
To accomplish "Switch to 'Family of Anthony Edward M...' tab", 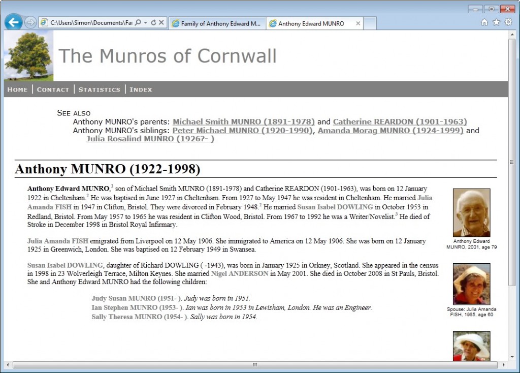I will [x=217, y=23].
